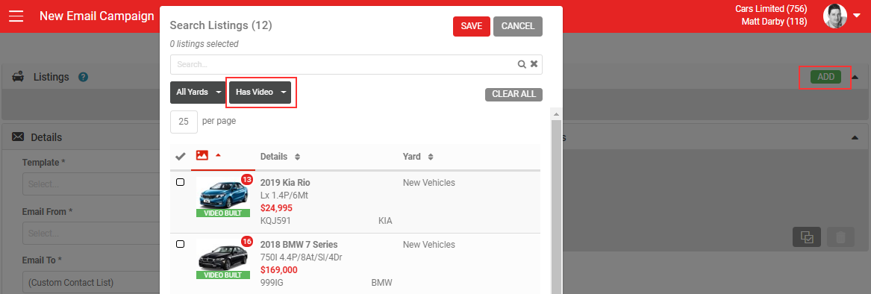Click the Matt Darby (118) user text

pos(774,22)
